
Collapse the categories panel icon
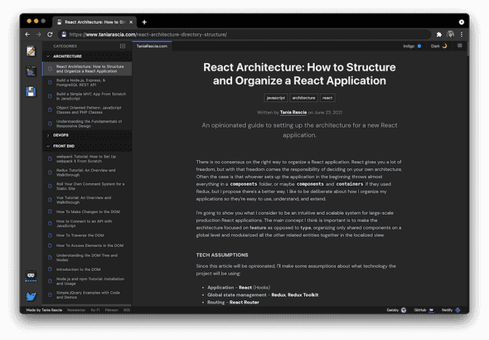coord(123,46)
